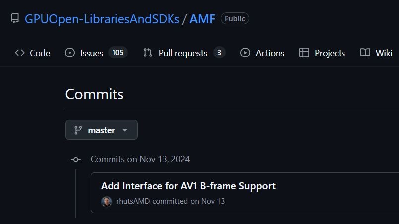399x224 pixels.
Task: Expand the branch selector caret arrow
Action: [x=125, y=131]
